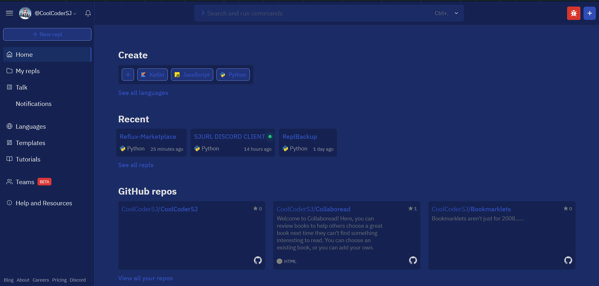Click View all your repos link
599x286 pixels.
[145, 278]
